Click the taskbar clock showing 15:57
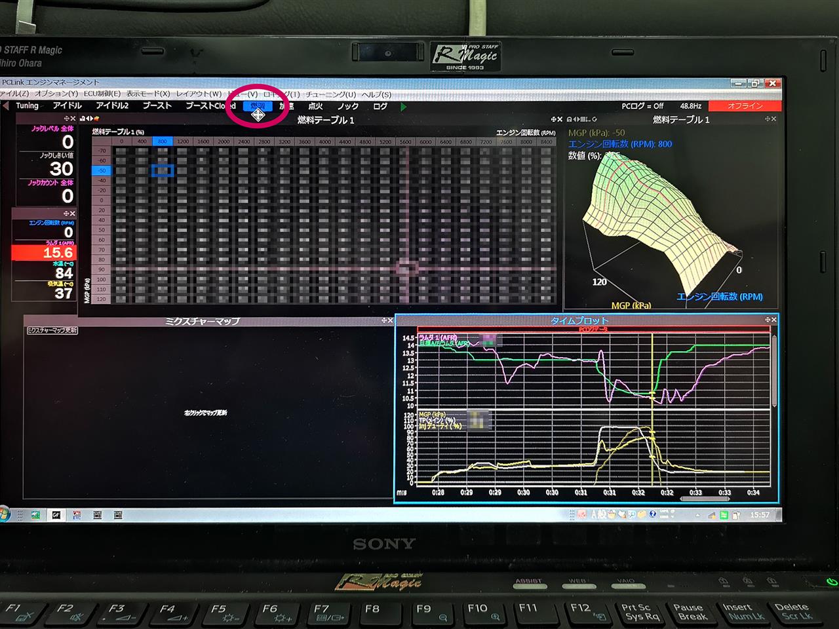The height and width of the screenshot is (629, 839). click(x=760, y=515)
